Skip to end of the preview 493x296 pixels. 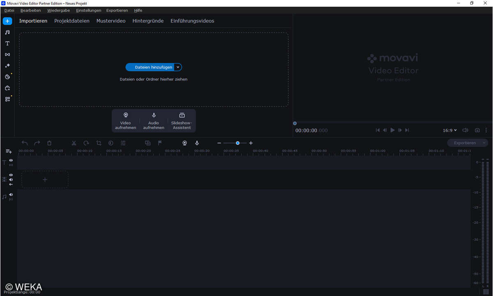point(407,130)
